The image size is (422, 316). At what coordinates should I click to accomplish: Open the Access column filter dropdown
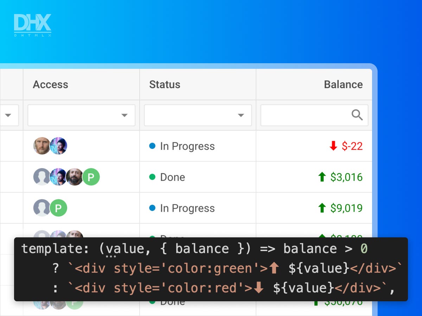124,115
